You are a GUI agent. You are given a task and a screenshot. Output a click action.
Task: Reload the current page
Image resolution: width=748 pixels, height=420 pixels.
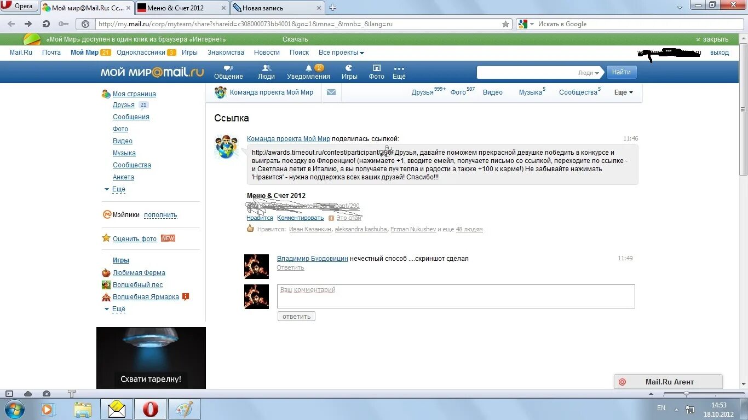tap(46, 24)
